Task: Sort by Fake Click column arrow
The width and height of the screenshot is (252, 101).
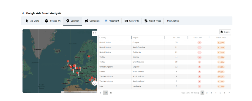Action: (x=209, y=37)
